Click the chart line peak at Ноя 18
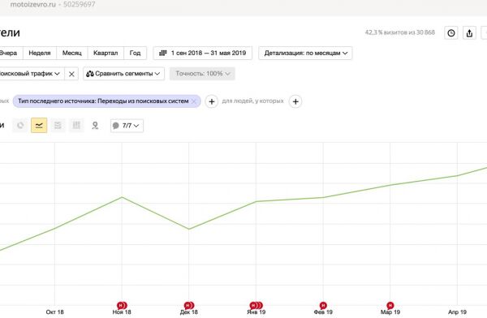487x318 pixels. pos(122,197)
